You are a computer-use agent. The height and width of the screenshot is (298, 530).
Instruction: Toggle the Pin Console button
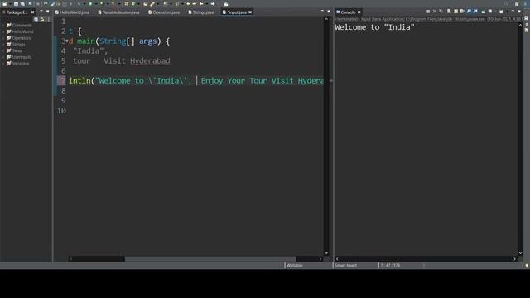point(484,12)
